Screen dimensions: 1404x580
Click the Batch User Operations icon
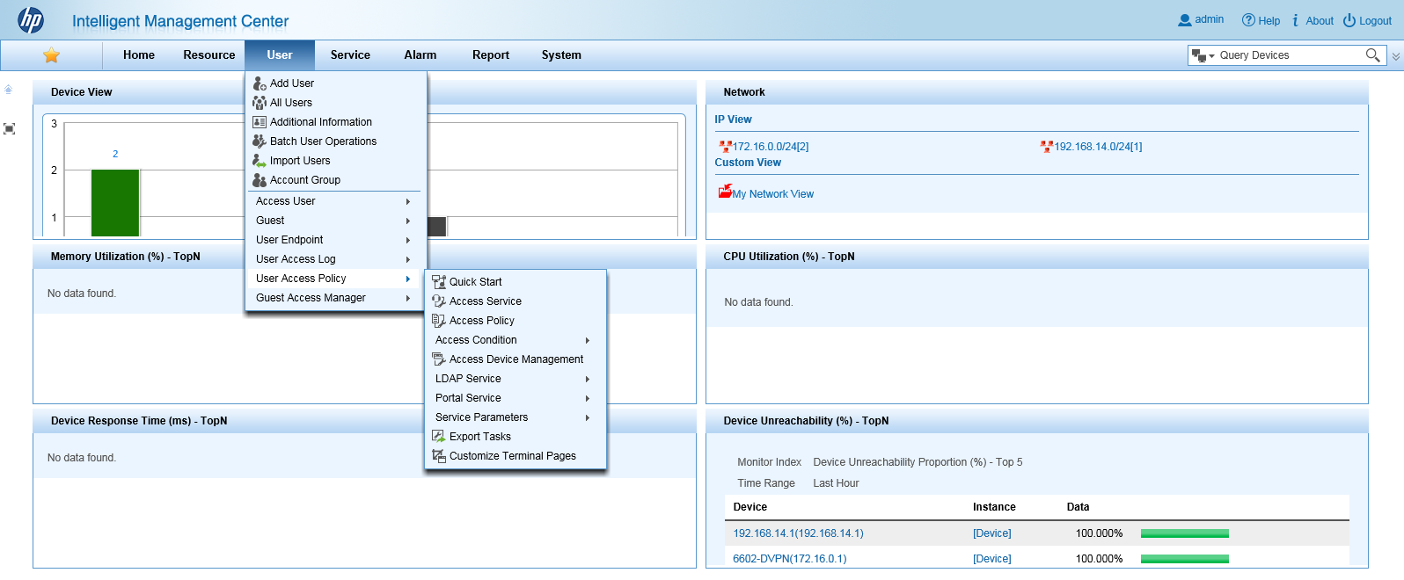(x=260, y=141)
